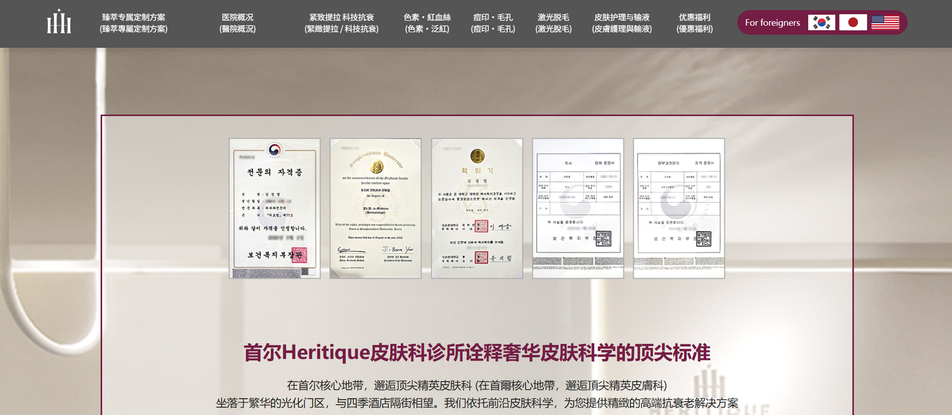Open the 色素・紅血絲 menu
This screenshot has width=952, height=415.
pyautogui.click(x=427, y=23)
